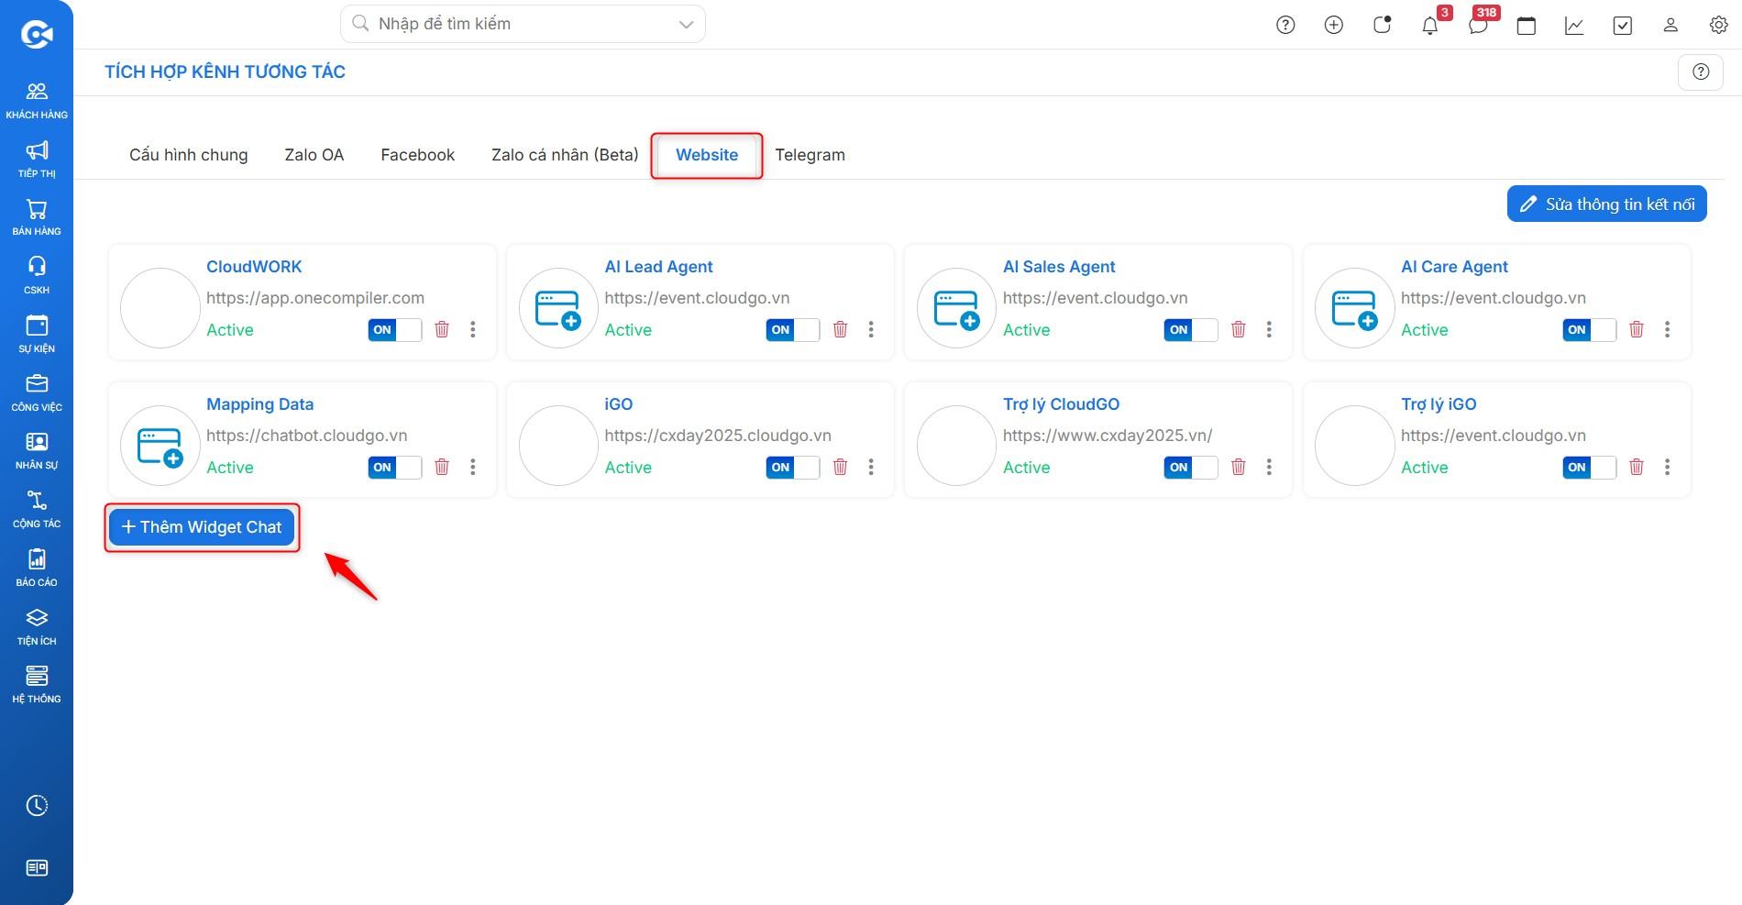This screenshot has width=1742, height=905.
Task: Open more options for Trợ lý CloudGO
Action: 1269,467
